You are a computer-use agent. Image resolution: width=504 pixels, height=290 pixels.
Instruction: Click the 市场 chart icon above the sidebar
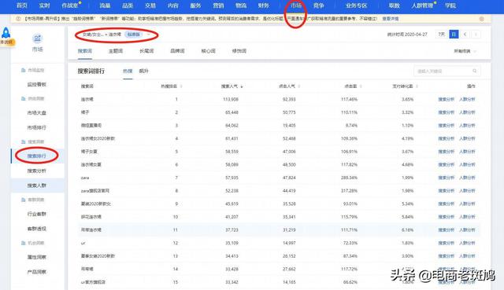(37, 39)
